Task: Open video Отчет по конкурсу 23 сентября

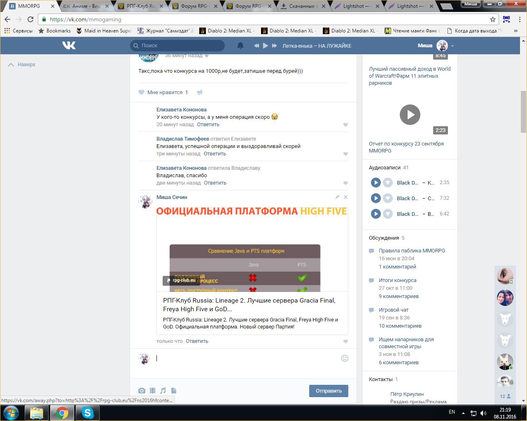Action: [406, 147]
